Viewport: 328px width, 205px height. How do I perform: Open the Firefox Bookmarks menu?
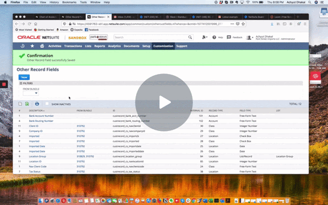pyautogui.click(x=69, y=2)
